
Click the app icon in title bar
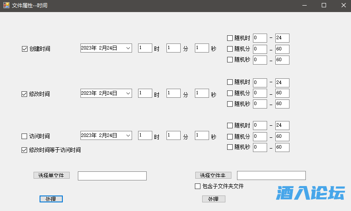(6, 6)
